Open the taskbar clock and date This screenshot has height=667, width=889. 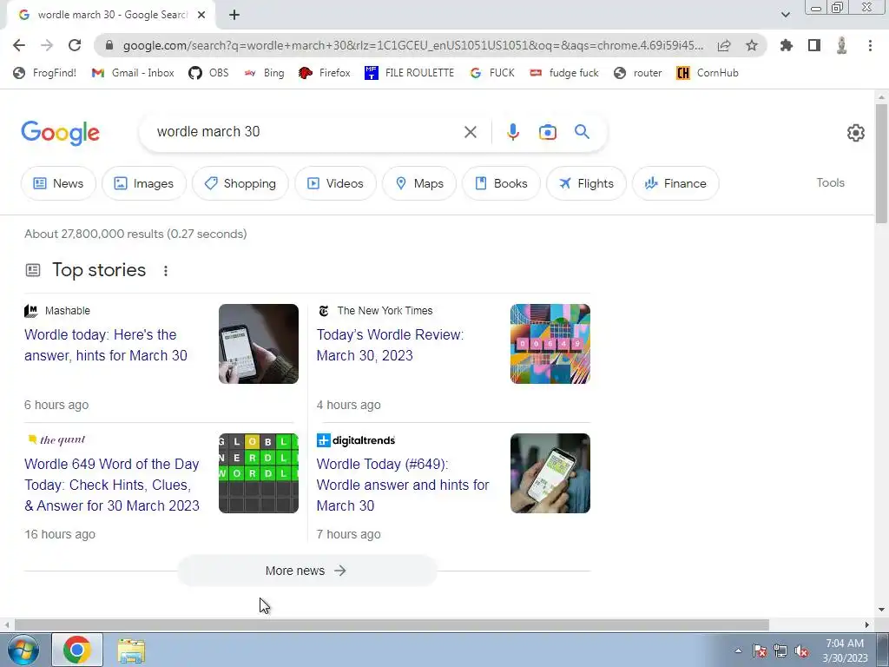click(845, 650)
